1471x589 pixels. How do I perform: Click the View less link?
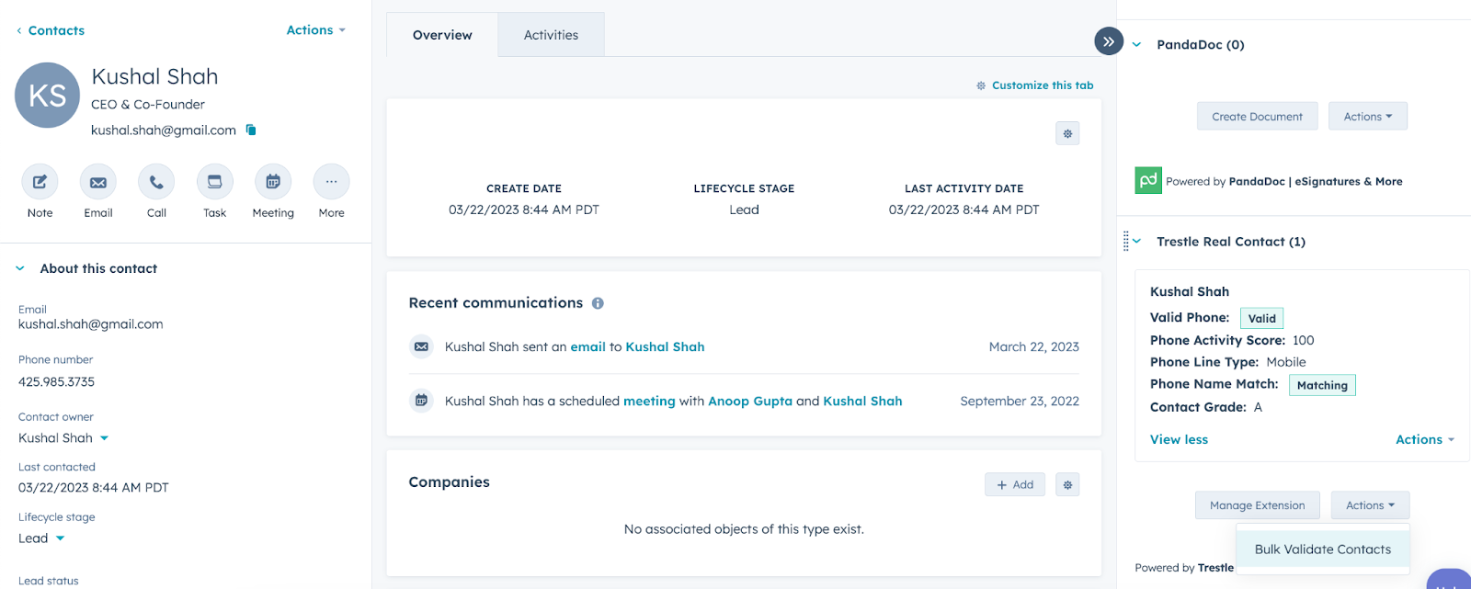1179,440
